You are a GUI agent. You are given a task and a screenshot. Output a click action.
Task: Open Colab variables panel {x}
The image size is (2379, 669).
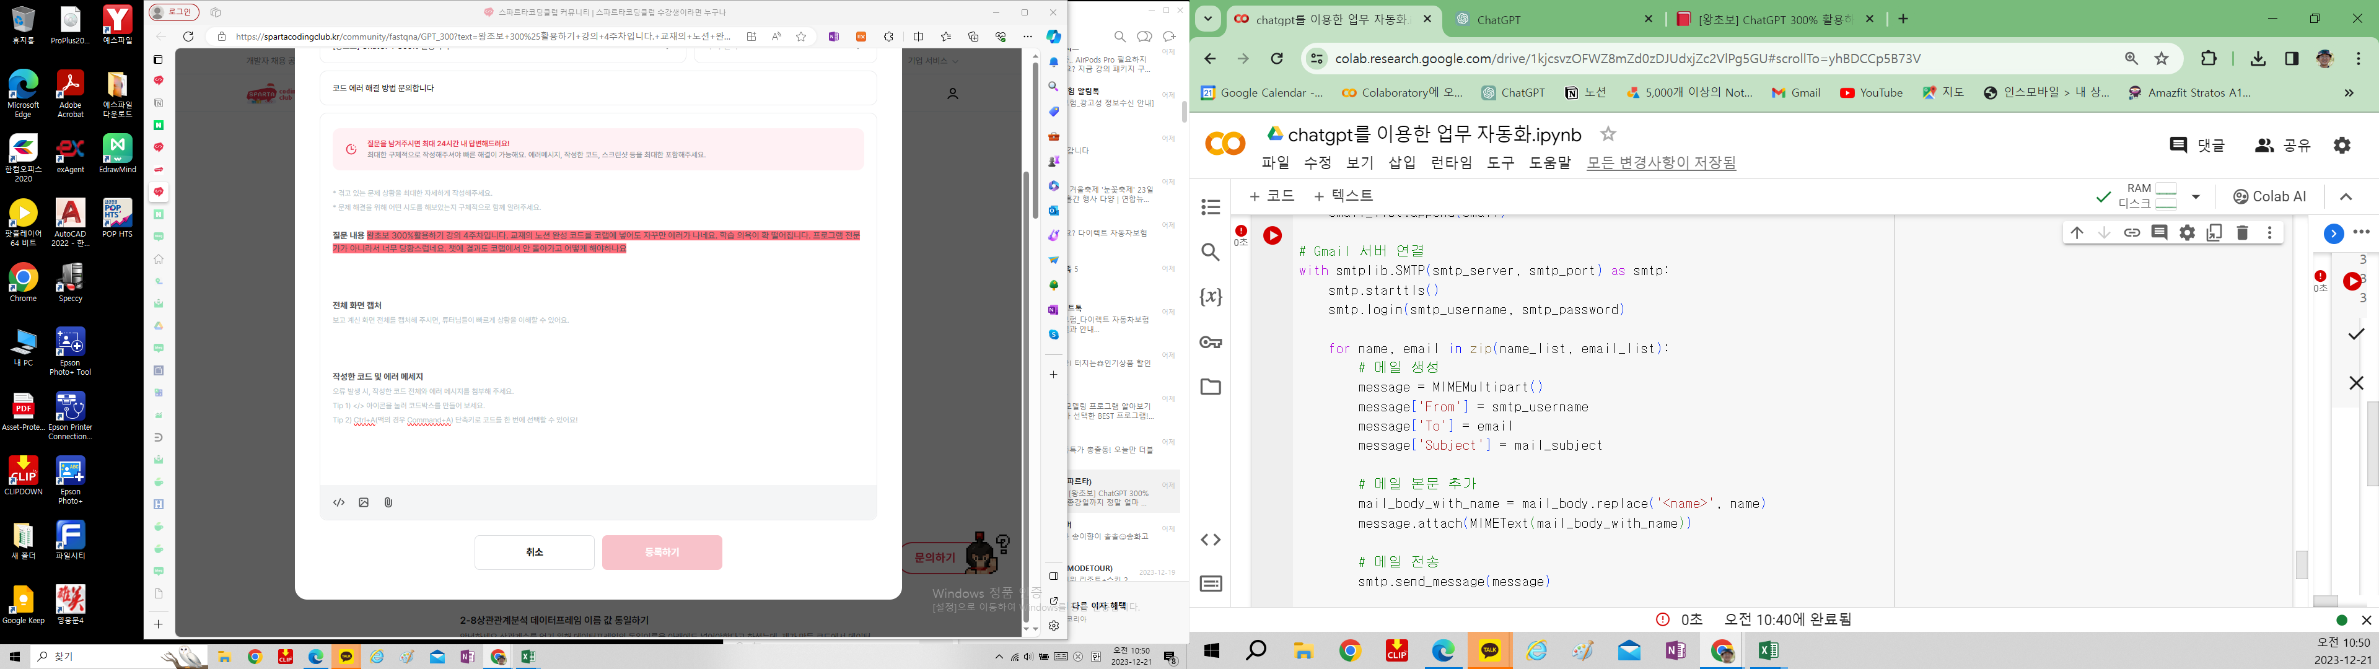click(1211, 297)
